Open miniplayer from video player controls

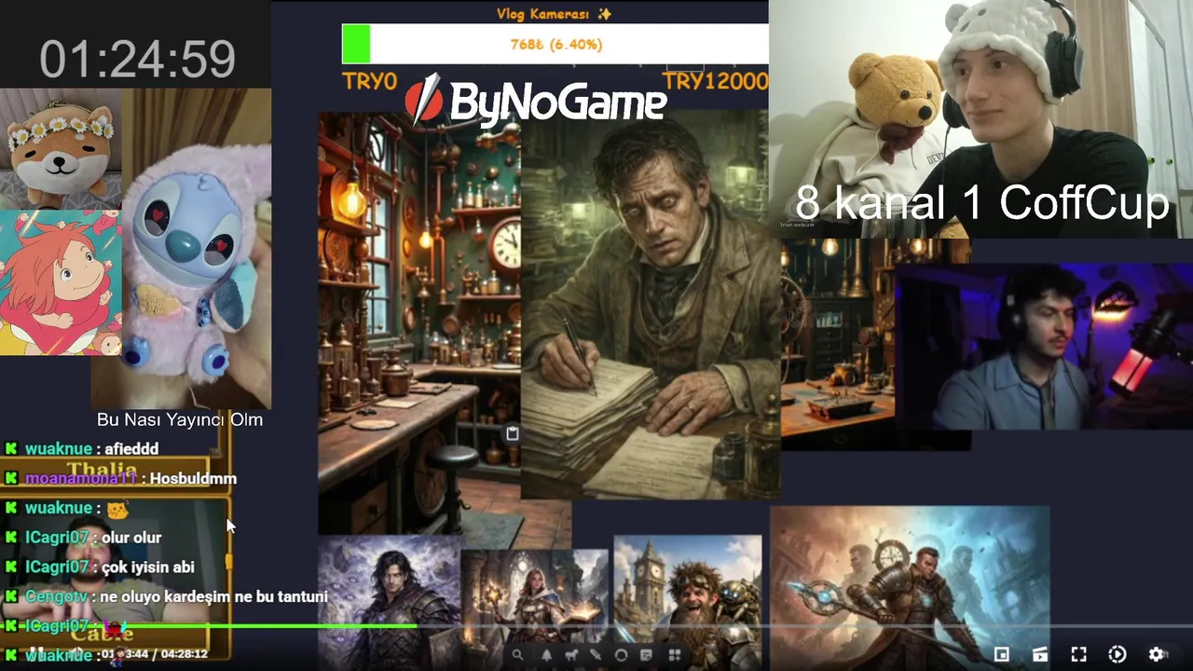click(1001, 654)
